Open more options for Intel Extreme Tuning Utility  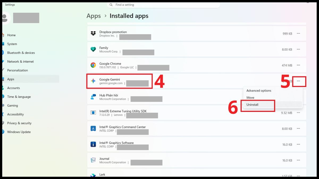tap(298, 113)
